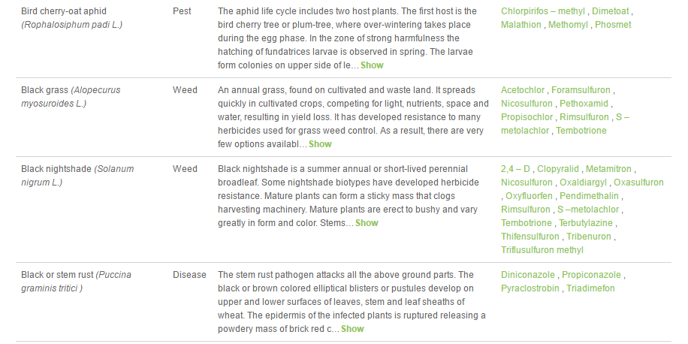Screen dimensions: 688x344
Task: Open the Triadimefon link
Action: [590, 288]
